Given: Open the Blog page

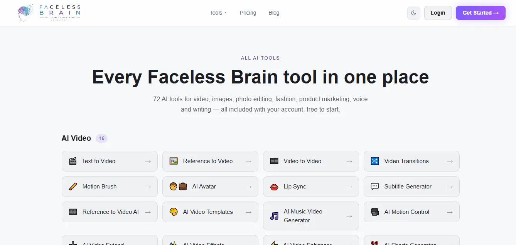Looking at the screenshot, I should pos(274,13).
